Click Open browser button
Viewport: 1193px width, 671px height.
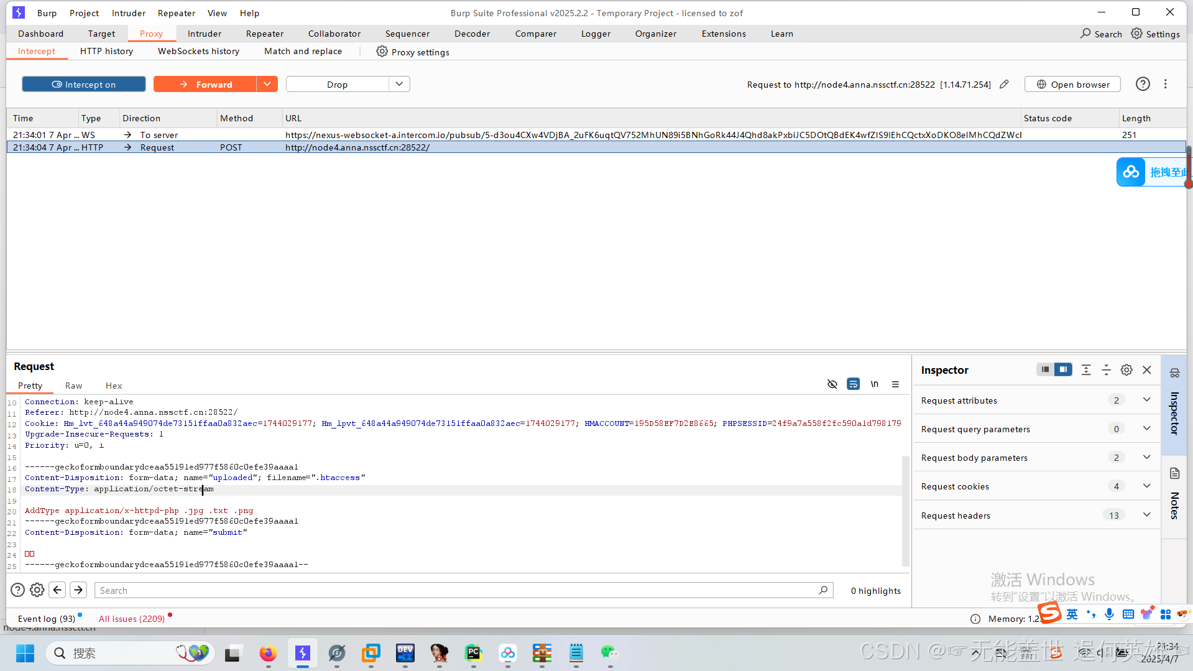tap(1073, 85)
